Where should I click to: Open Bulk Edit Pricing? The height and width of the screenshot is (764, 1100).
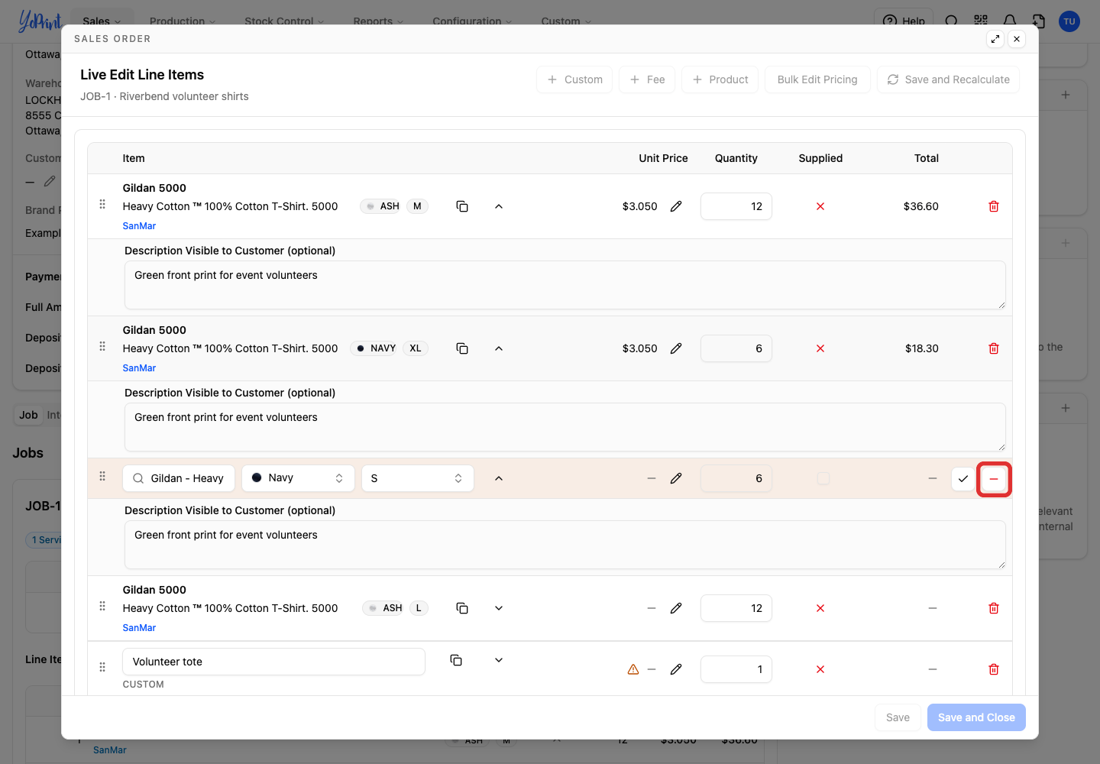click(817, 79)
